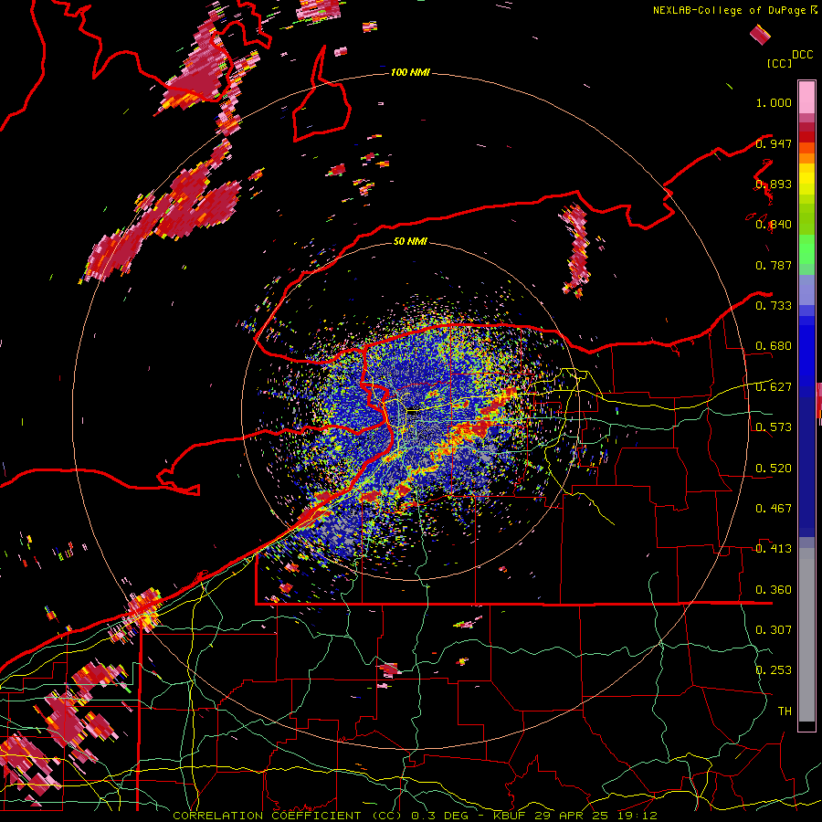Click the 0.573 color scale label

774,427
